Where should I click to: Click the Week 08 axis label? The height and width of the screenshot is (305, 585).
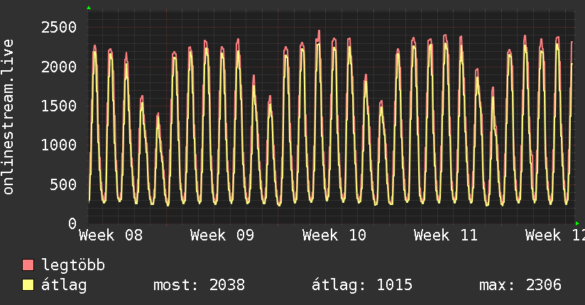click(x=111, y=235)
